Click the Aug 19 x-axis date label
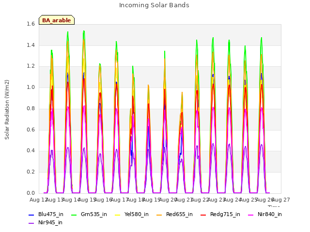Viewport: 310px width, 232px height. pos(152,200)
